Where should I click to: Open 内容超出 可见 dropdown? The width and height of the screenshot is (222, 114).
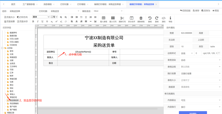(201, 100)
